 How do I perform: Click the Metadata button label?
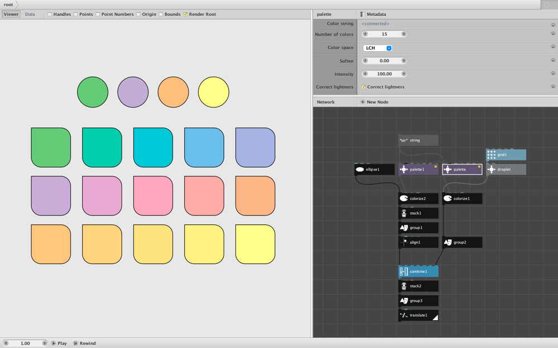point(376,14)
